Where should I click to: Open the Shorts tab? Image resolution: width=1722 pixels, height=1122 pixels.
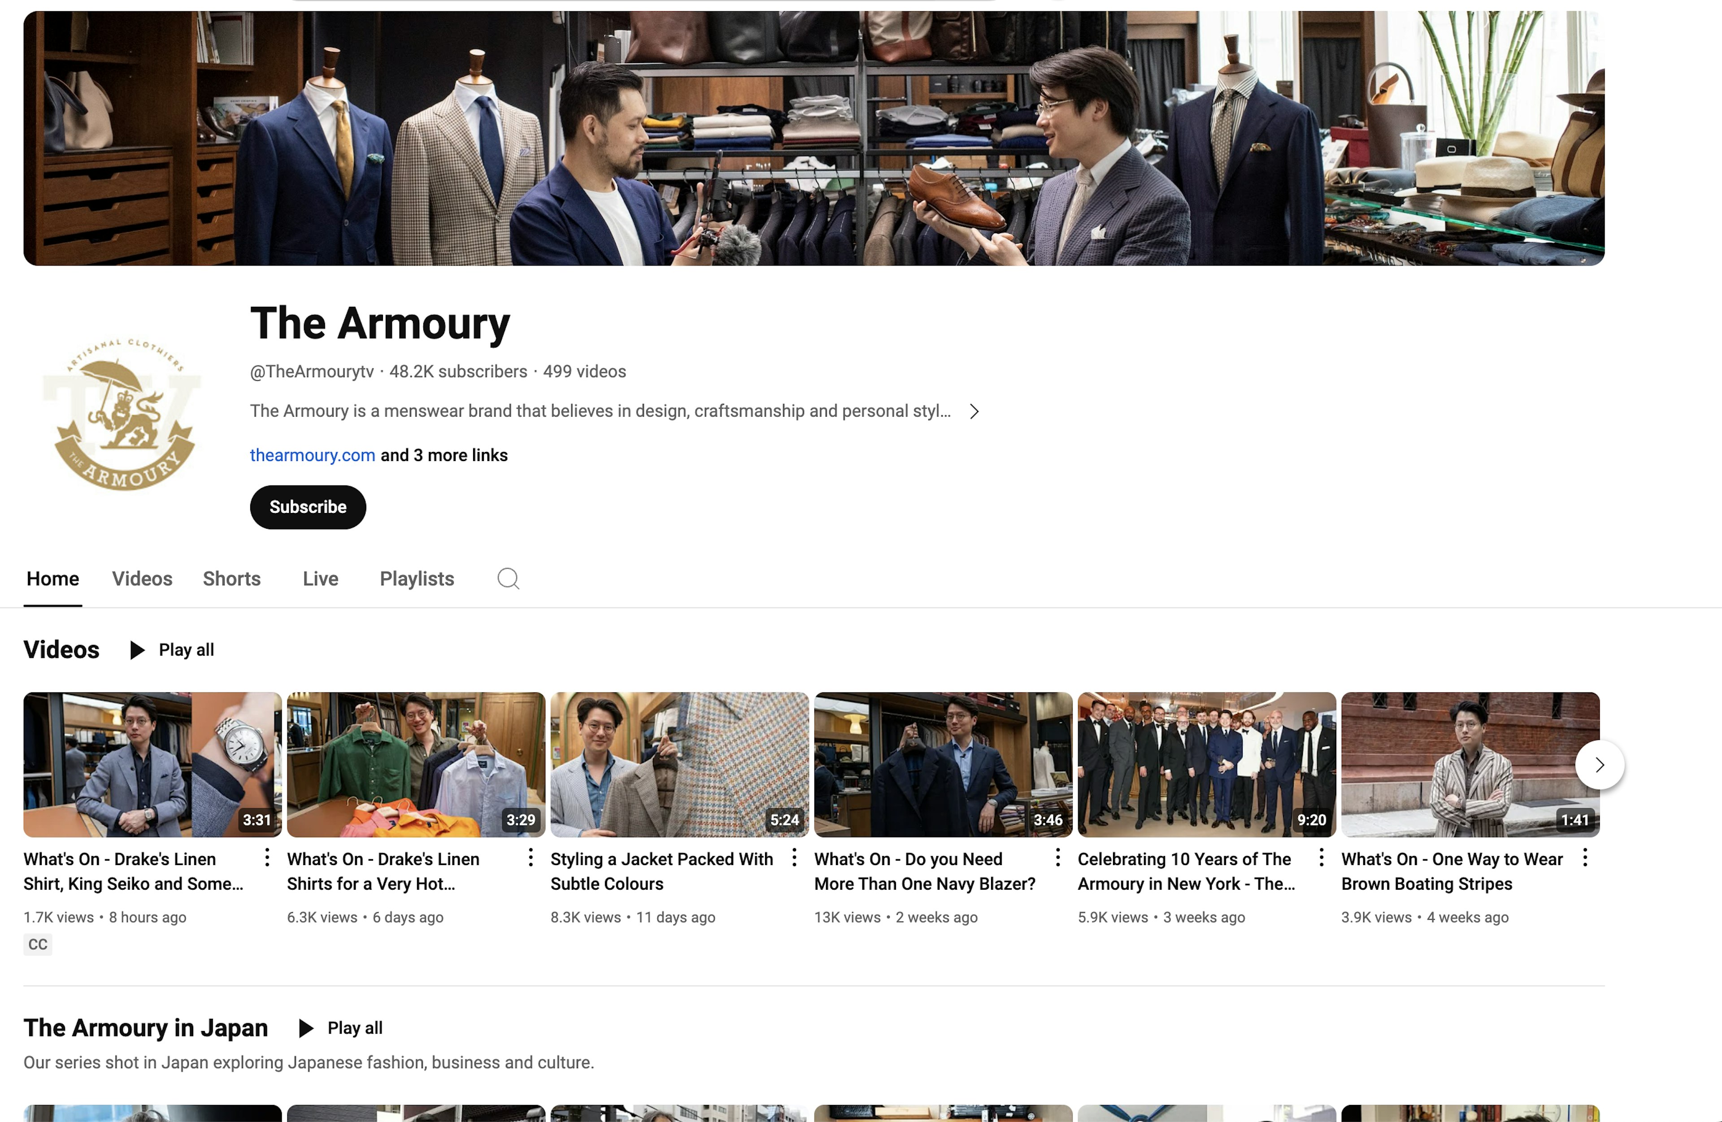tap(231, 579)
